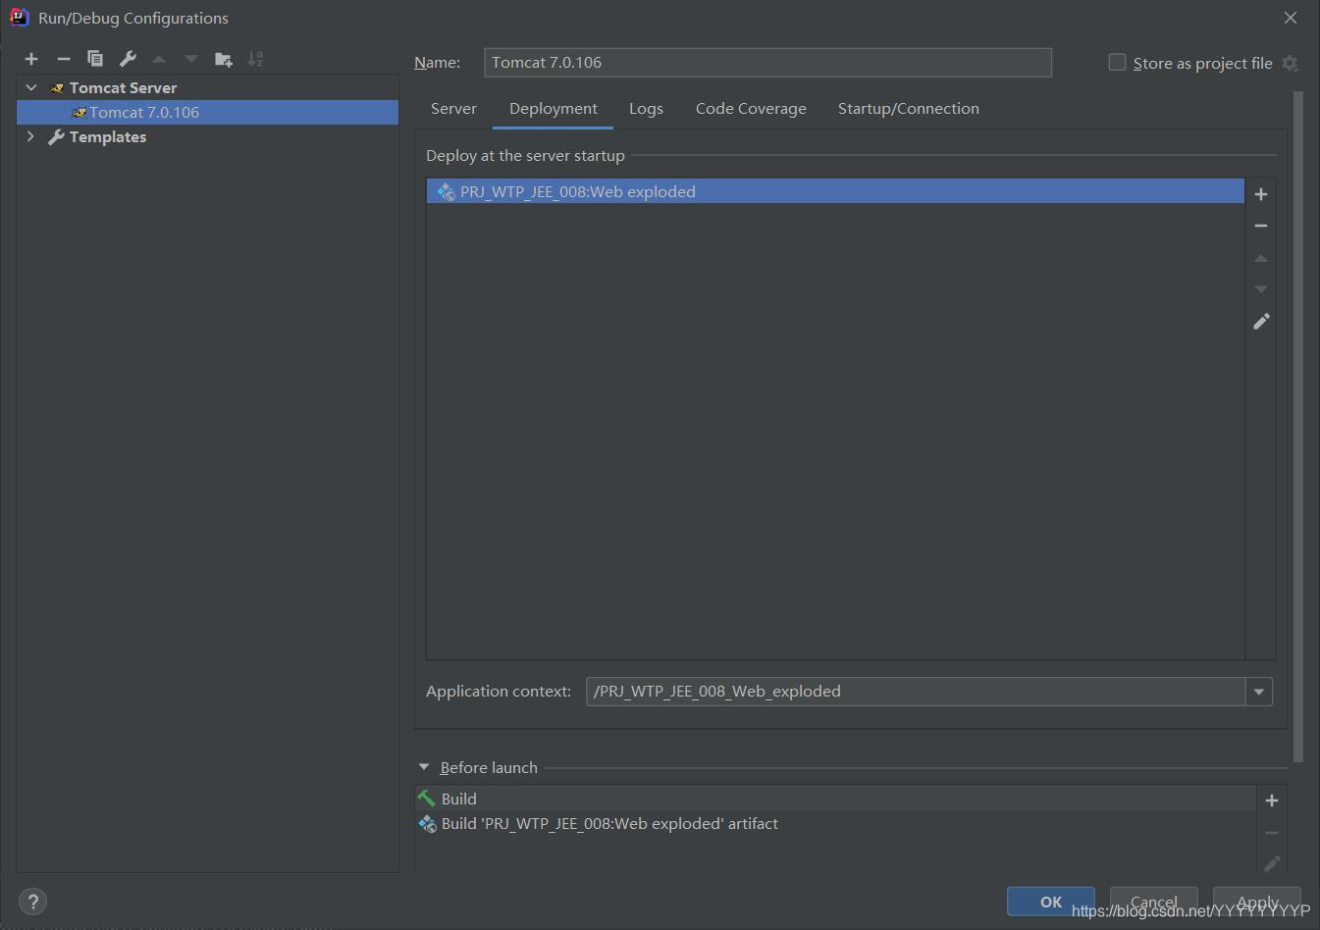Open the Logs tab
The image size is (1320, 930).
tap(646, 108)
